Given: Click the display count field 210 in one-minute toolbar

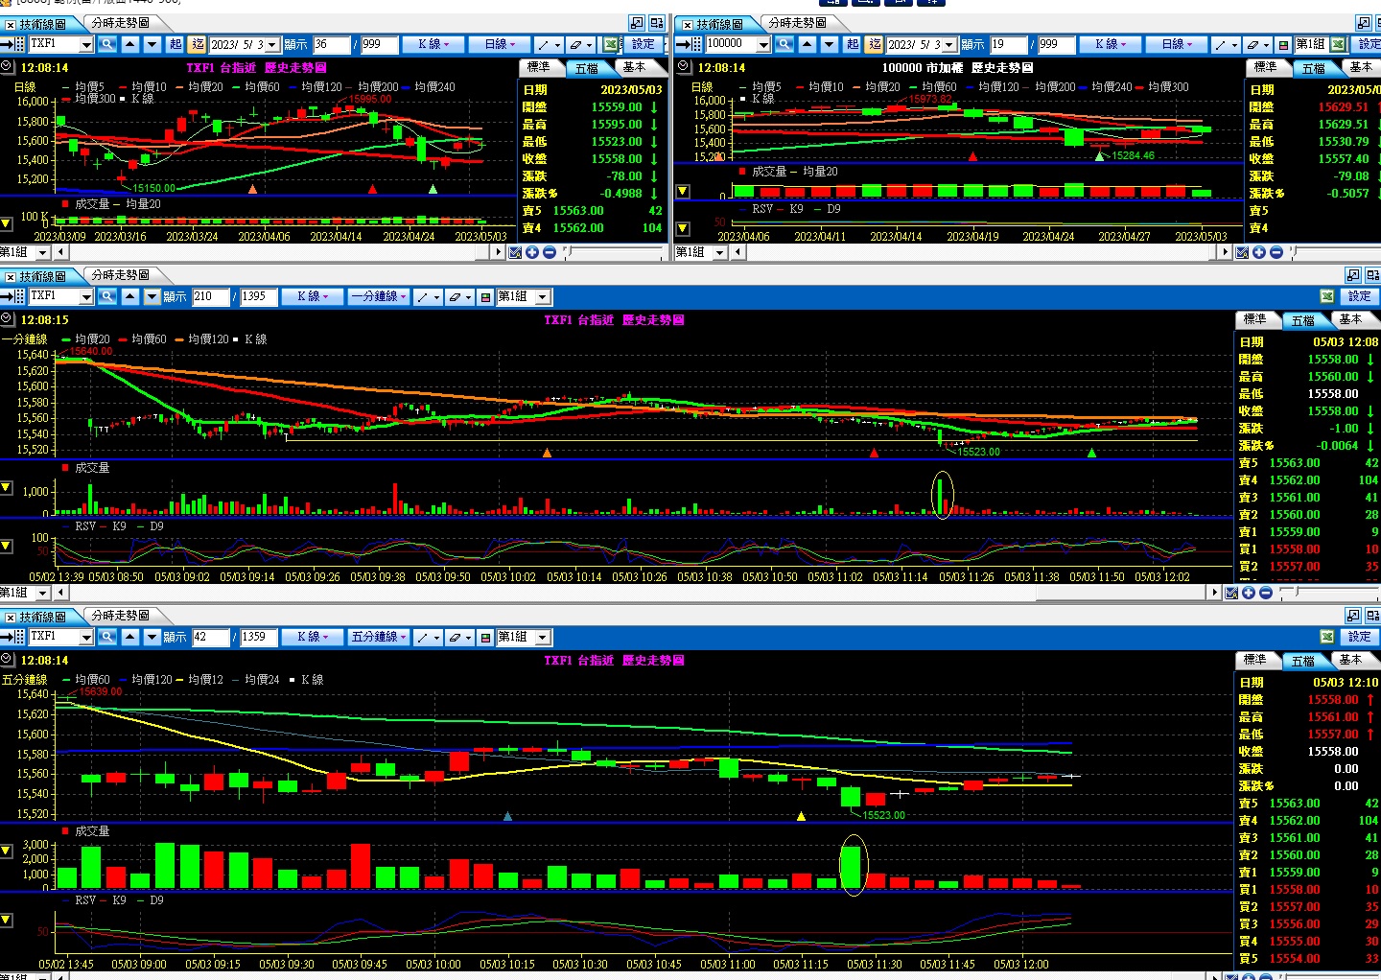Looking at the screenshot, I should [211, 296].
